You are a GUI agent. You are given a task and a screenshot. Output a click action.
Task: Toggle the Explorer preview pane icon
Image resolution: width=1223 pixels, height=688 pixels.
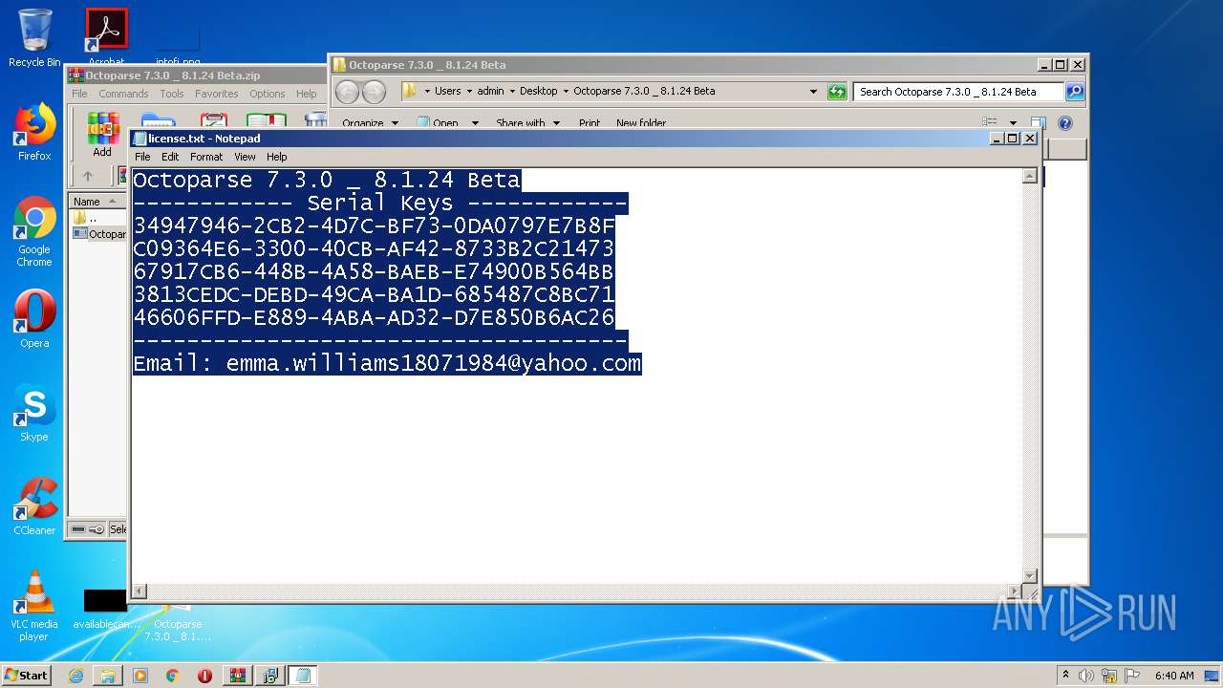click(x=1038, y=123)
